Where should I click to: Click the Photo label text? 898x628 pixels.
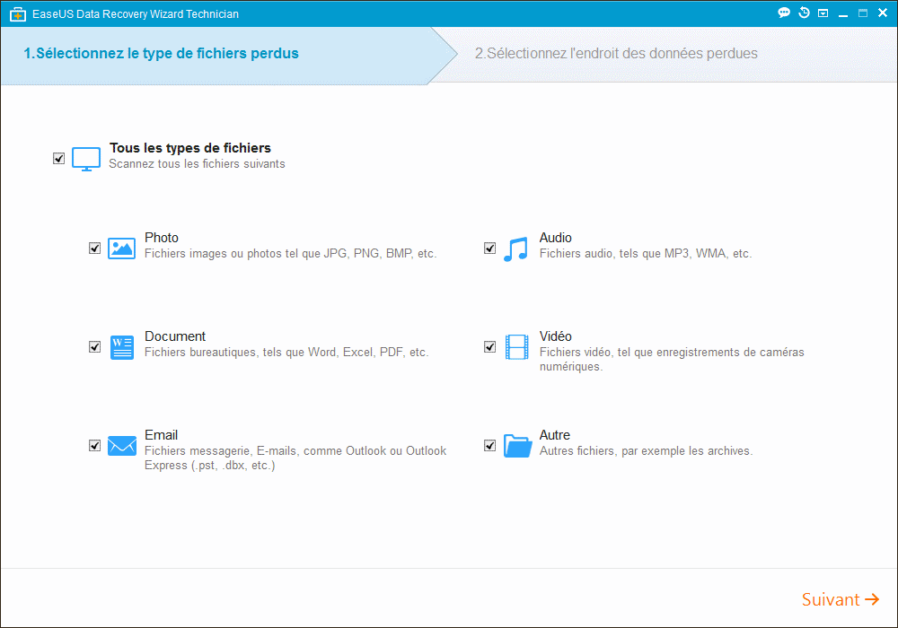pyautogui.click(x=162, y=238)
